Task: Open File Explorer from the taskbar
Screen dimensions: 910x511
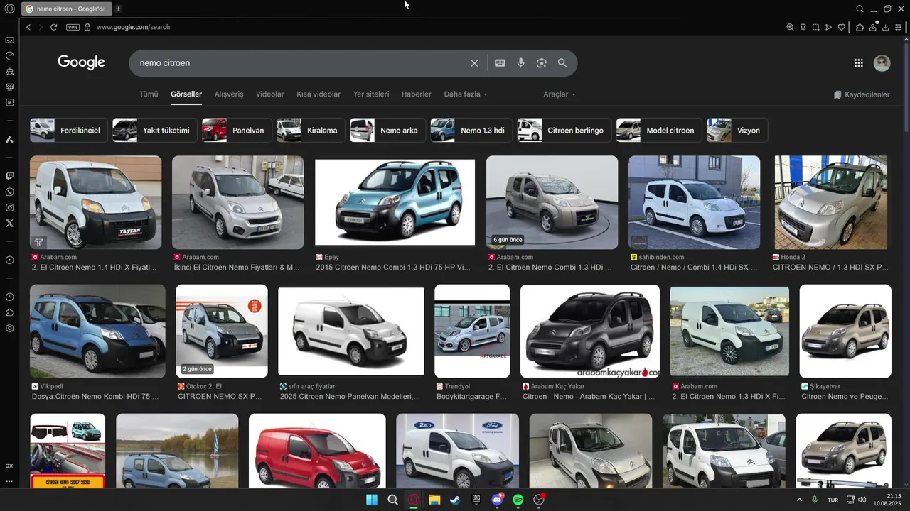Action: [434, 500]
